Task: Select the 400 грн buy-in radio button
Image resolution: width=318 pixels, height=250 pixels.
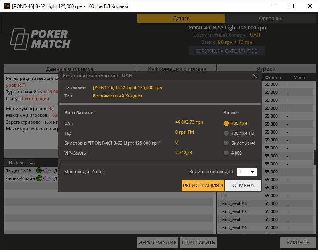Action: pos(226,123)
